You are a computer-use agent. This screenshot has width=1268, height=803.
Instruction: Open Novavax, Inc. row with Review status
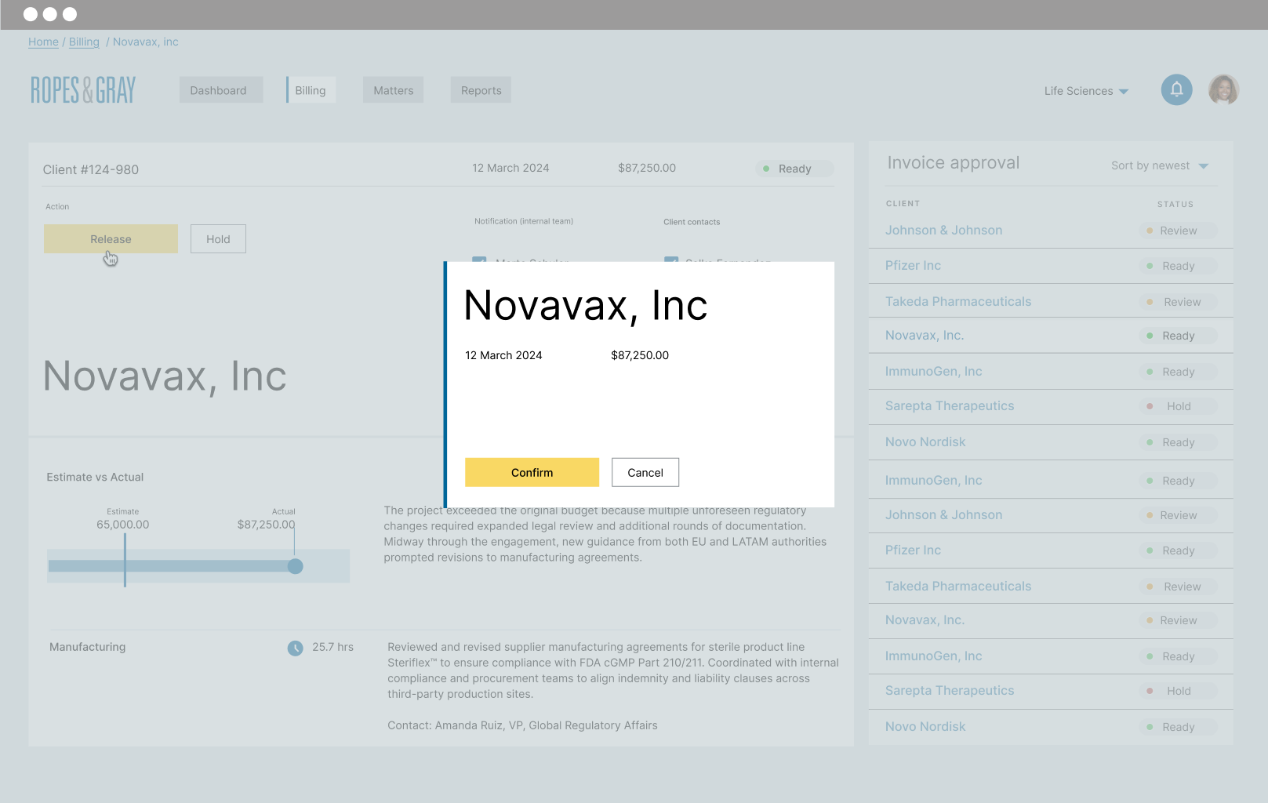click(x=1051, y=620)
